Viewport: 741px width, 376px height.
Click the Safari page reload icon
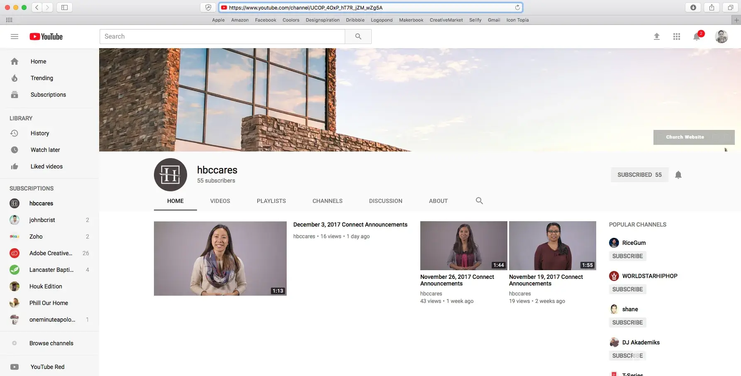click(517, 7)
